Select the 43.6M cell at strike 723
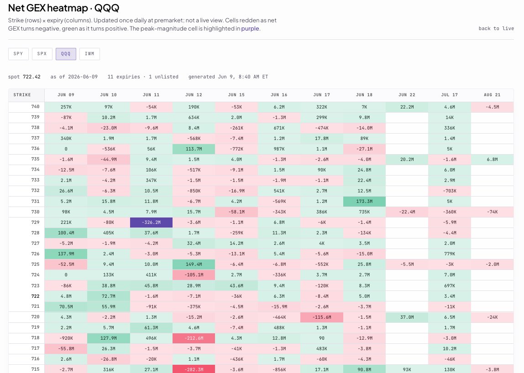 tap(236, 285)
